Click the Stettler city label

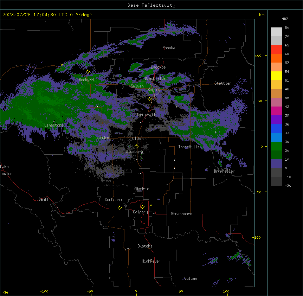pos(223,83)
